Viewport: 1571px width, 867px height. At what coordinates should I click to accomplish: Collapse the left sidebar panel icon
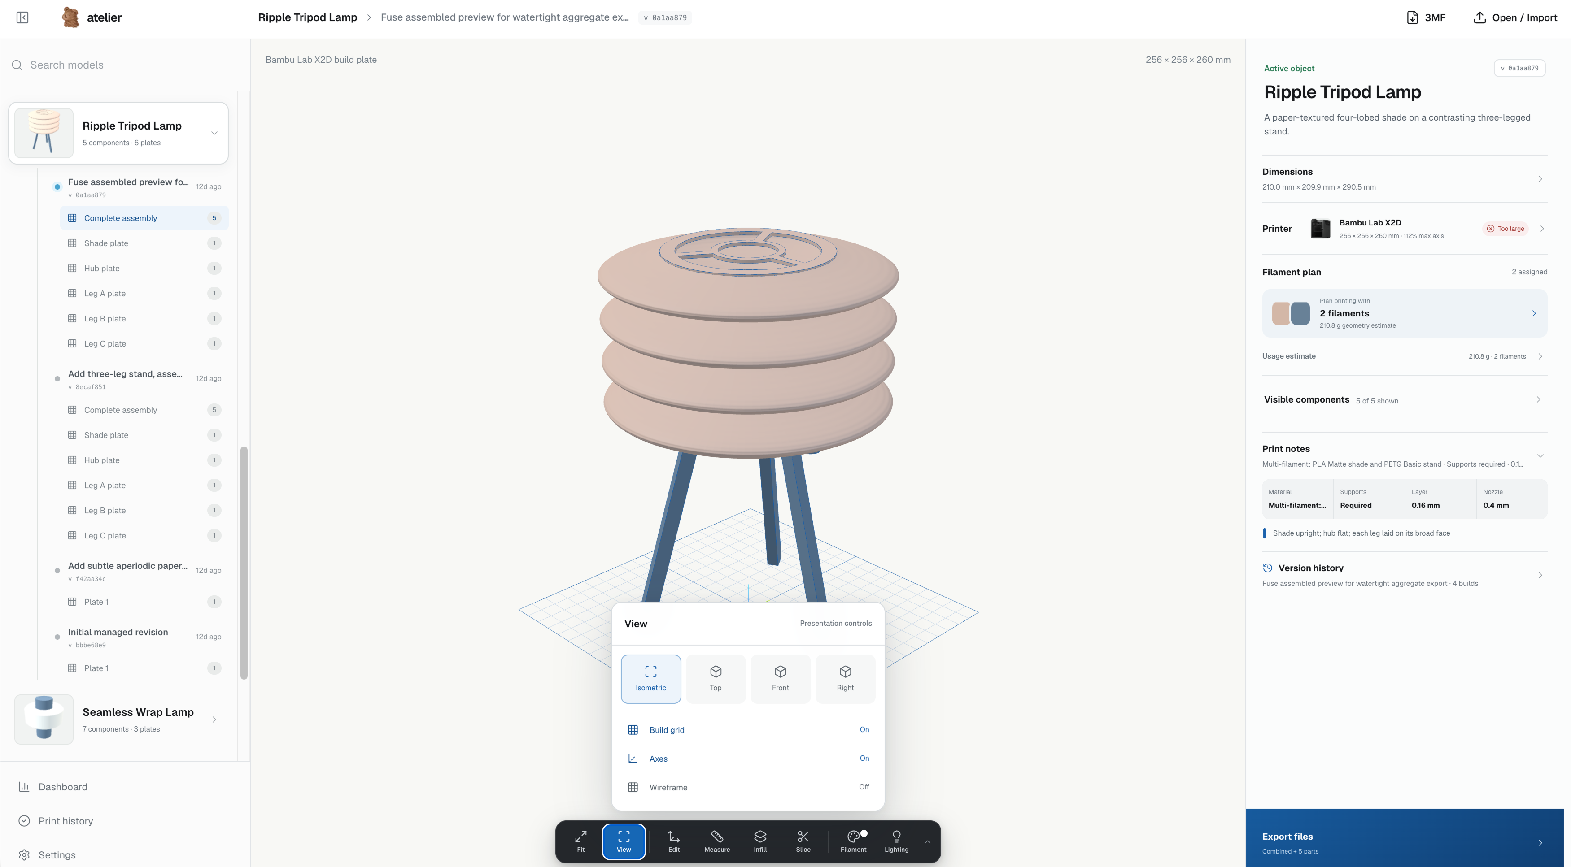pos(22,17)
